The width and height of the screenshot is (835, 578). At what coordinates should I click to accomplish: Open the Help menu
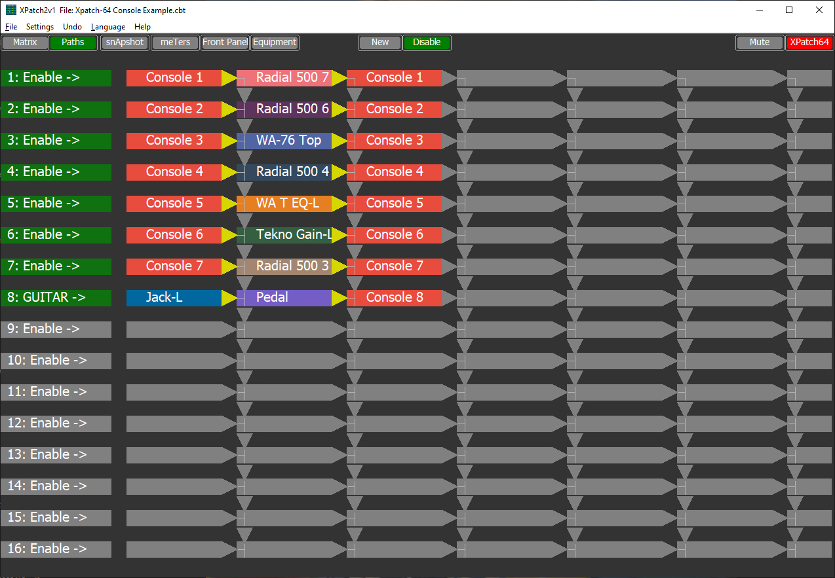[x=142, y=27]
